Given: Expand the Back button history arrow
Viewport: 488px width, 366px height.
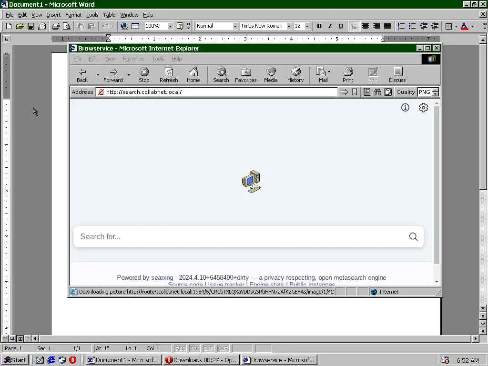Looking at the screenshot, I should [97, 75].
